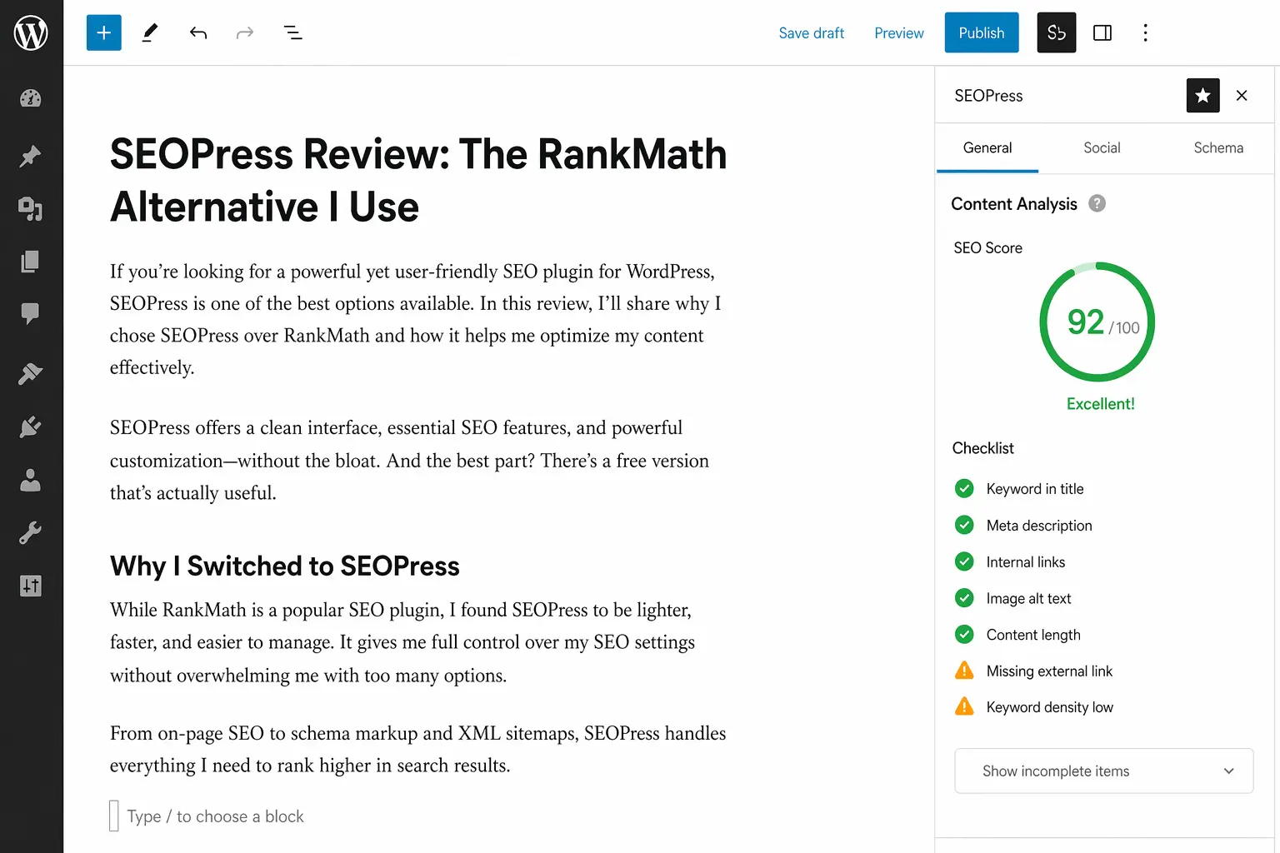Click the WordPress logo

[31, 32]
